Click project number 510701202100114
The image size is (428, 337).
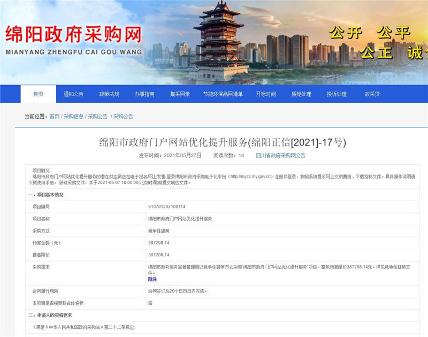coord(166,206)
